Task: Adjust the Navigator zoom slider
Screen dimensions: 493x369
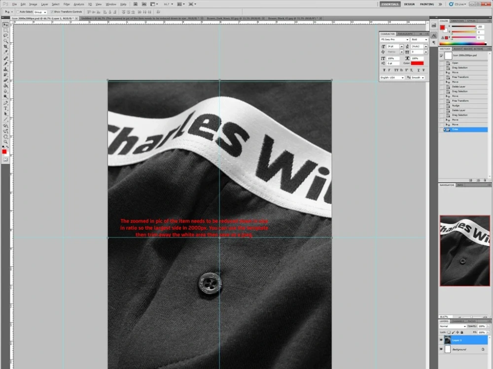Action: click(472, 317)
